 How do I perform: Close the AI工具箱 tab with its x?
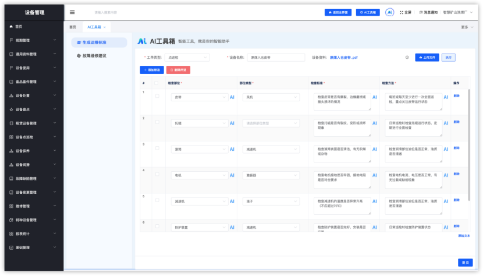[104, 27]
